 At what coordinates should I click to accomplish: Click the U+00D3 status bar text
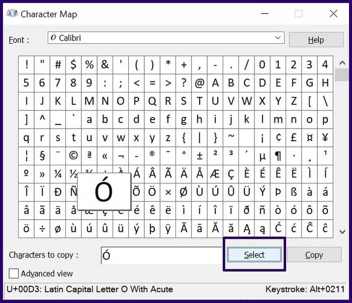click(x=90, y=289)
